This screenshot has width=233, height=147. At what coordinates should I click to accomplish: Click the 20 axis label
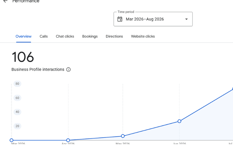point(17,126)
